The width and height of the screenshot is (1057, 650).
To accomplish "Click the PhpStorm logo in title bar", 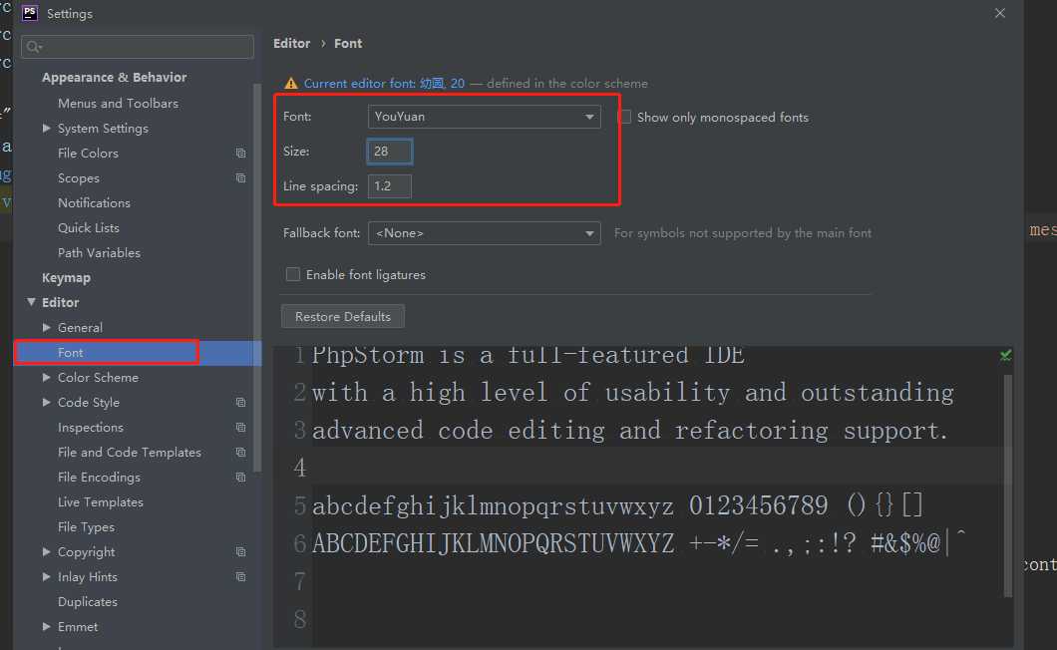I will pyautogui.click(x=30, y=13).
